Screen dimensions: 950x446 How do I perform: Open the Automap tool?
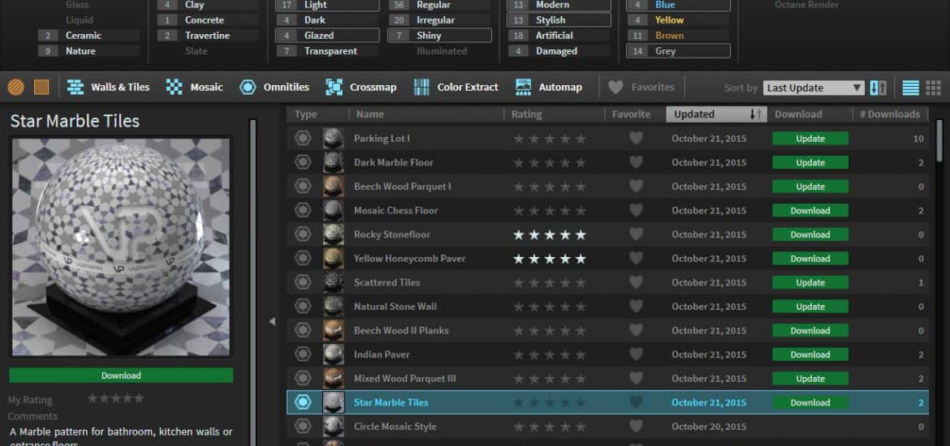click(549, 87)
